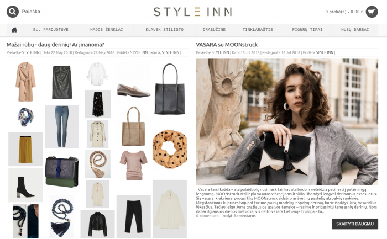Click the magnifier search icon
The image size is (387, 239).
(x=13, y=12)
